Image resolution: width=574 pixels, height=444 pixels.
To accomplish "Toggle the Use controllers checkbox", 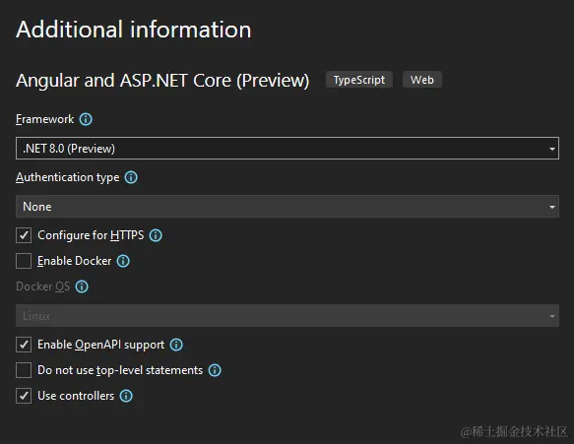I will (24, 396).
